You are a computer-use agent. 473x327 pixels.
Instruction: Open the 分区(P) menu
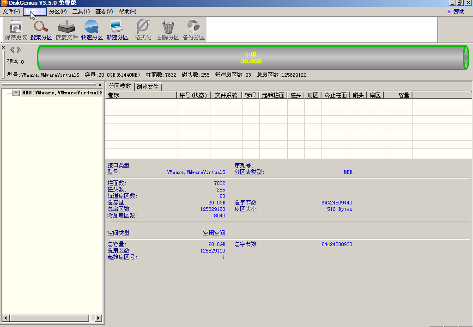pyautogui.click(x=58, y=12)
